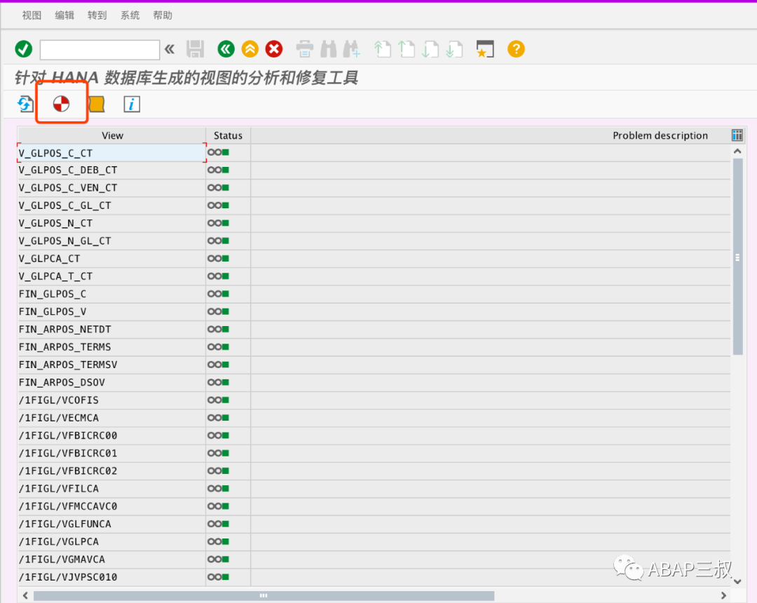Click the blue information i icon
Viewport: 757px width, 603px height.
tap(132, 104)
